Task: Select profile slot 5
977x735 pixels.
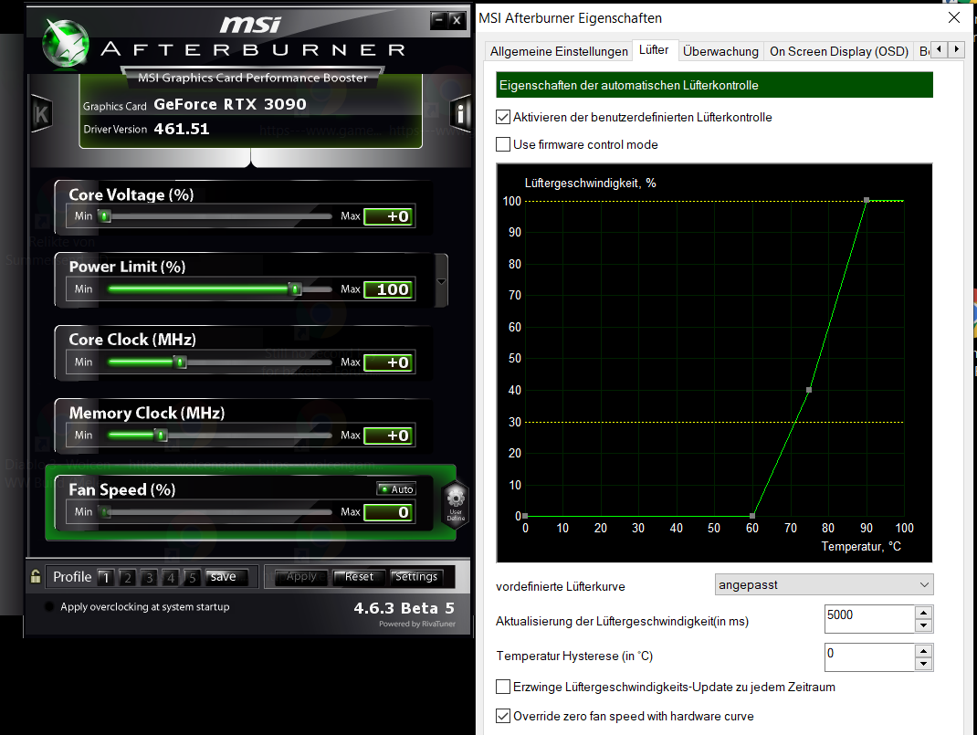Action: [192, 577]
